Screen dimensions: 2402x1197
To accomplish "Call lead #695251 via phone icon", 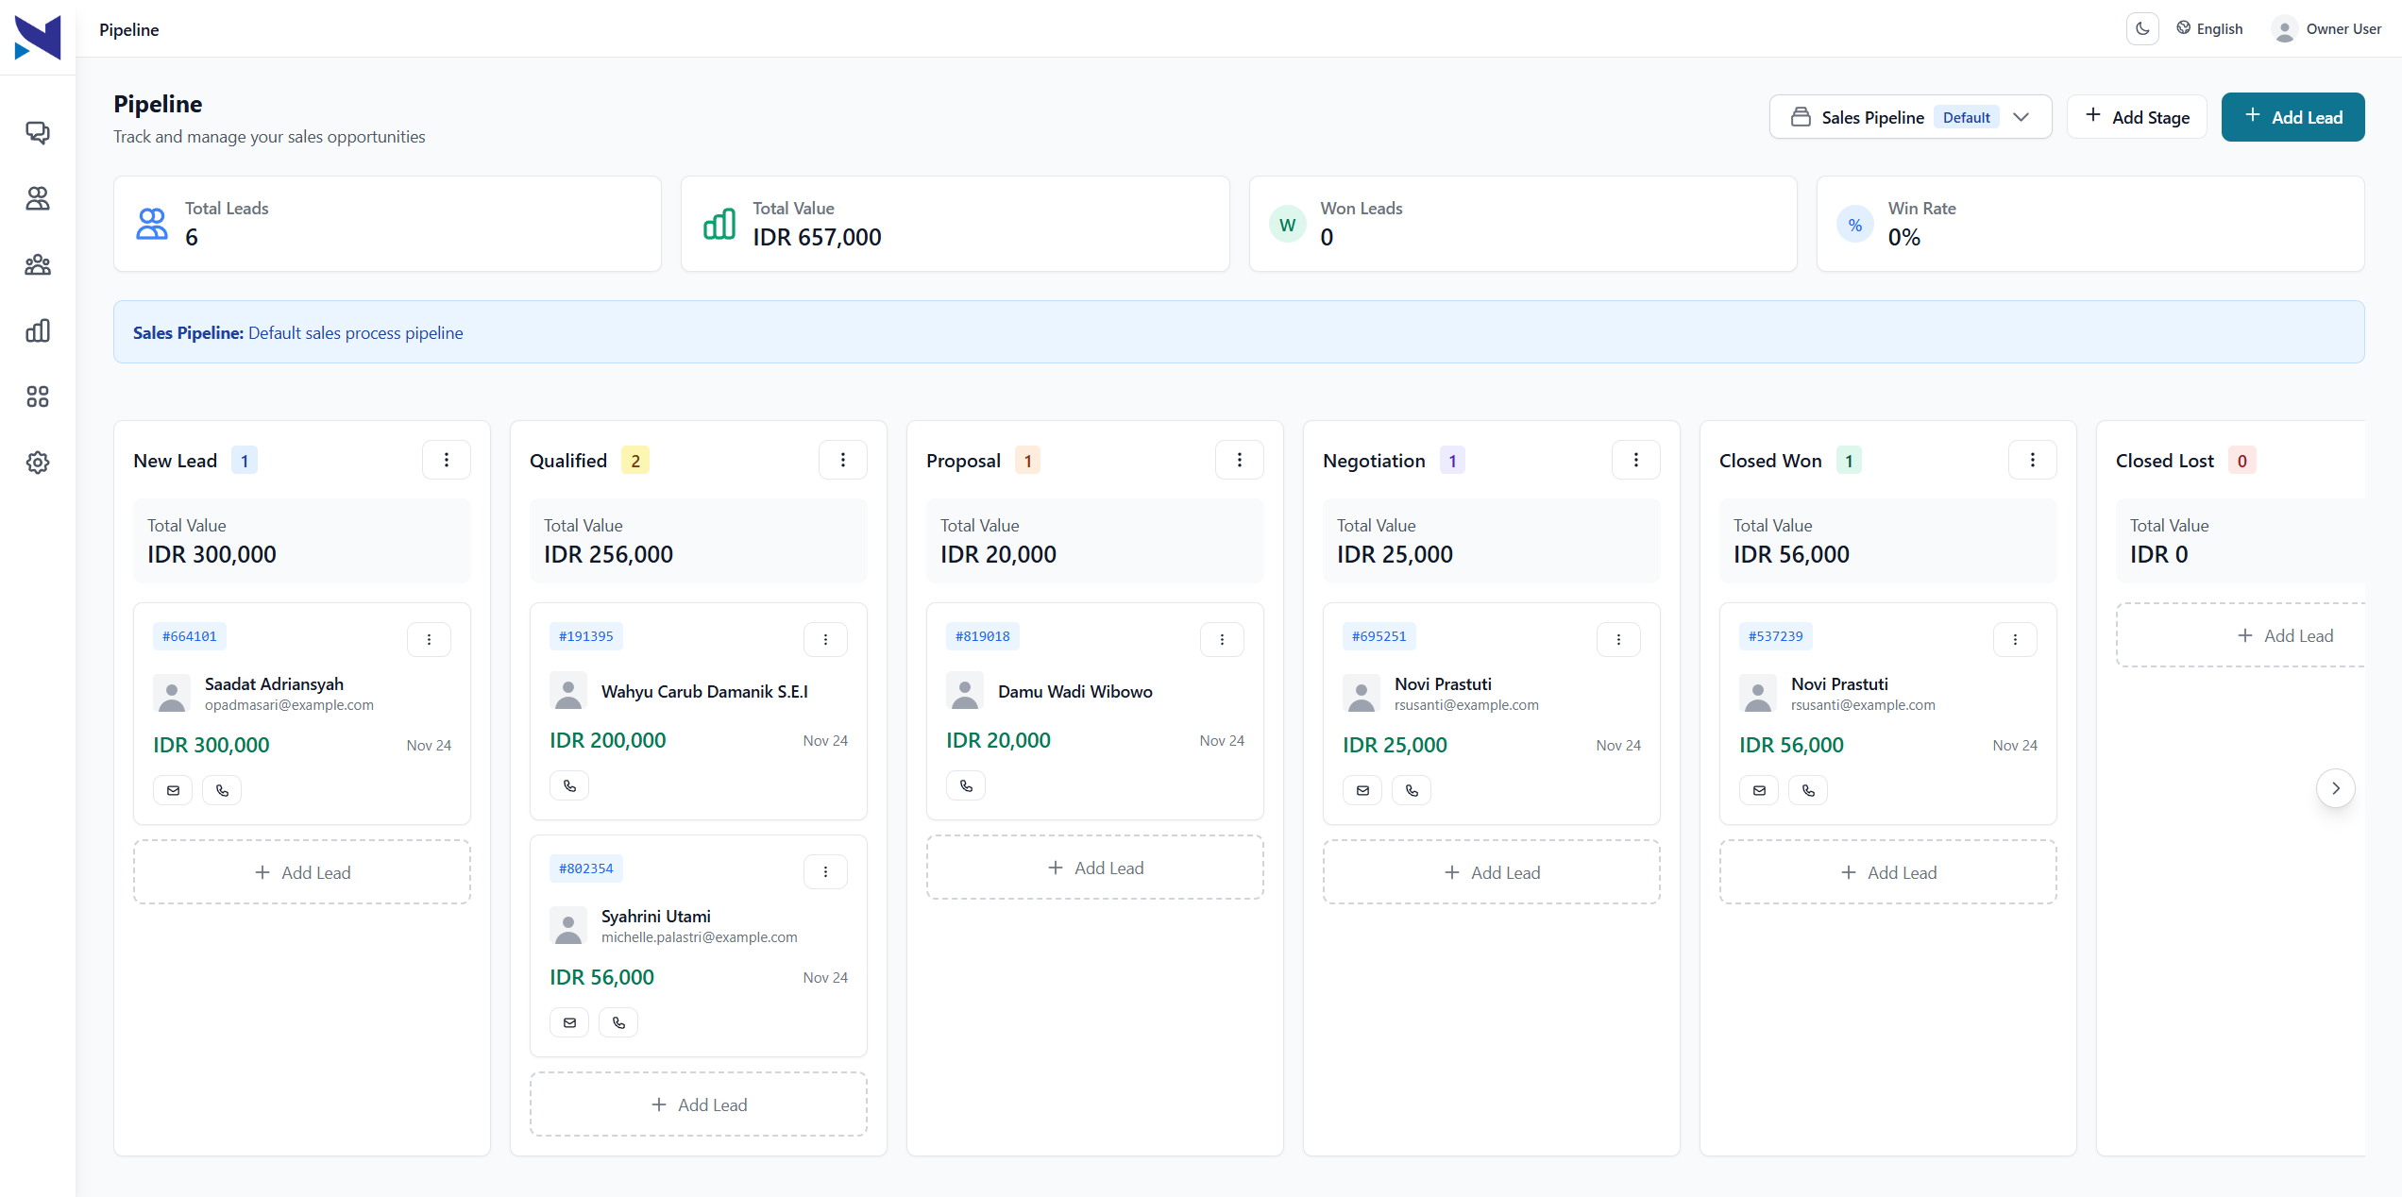I will coord(1412,790).
